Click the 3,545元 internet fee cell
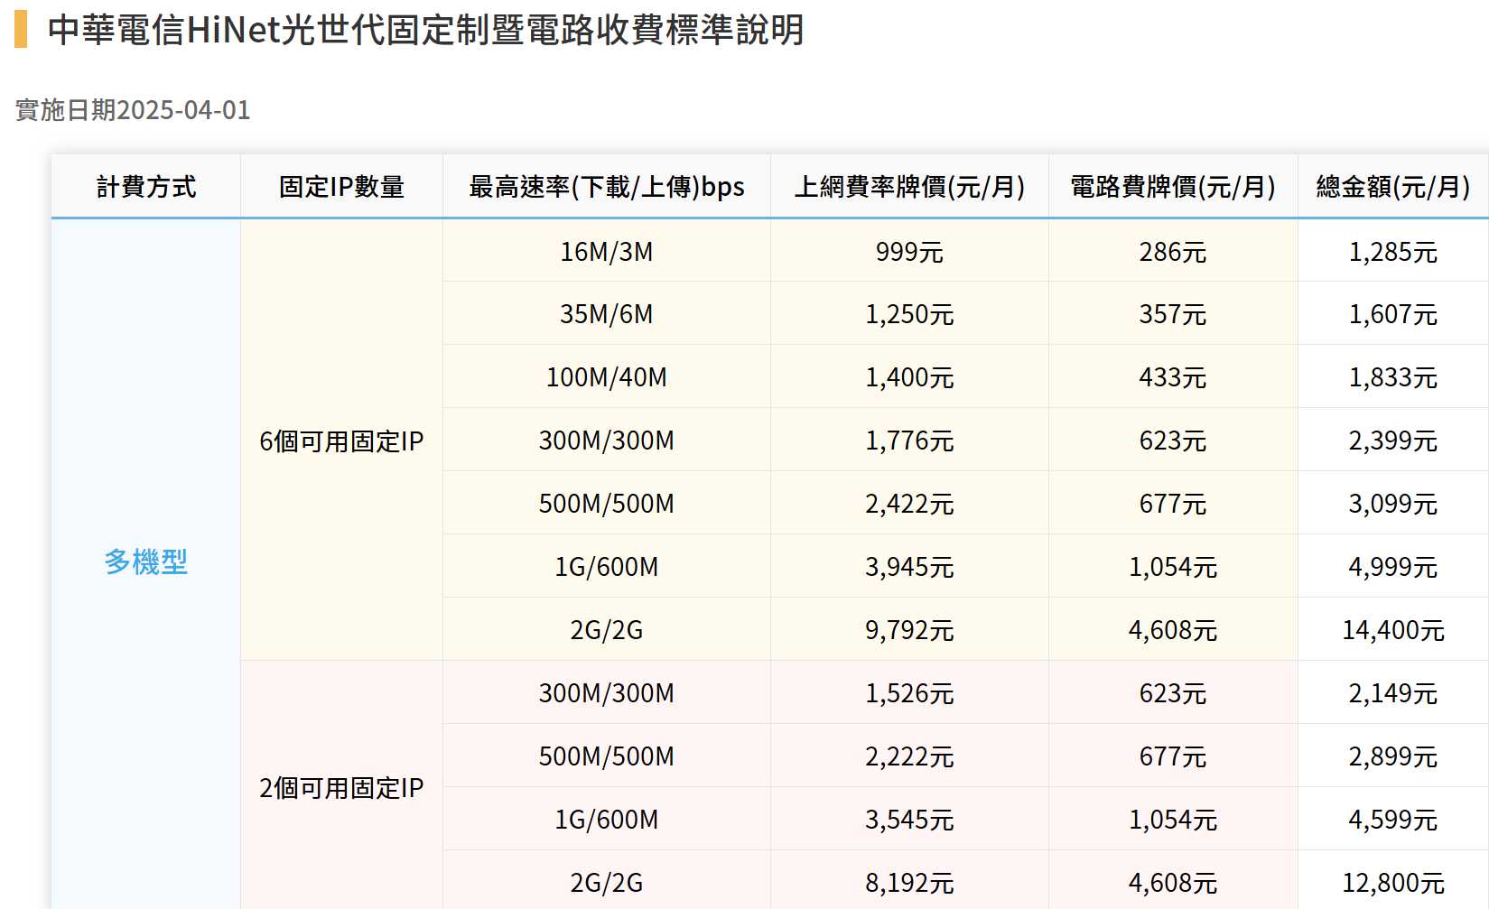This screenshot has height=909, width=1489. pyautogui.click(x=909, y=820)
